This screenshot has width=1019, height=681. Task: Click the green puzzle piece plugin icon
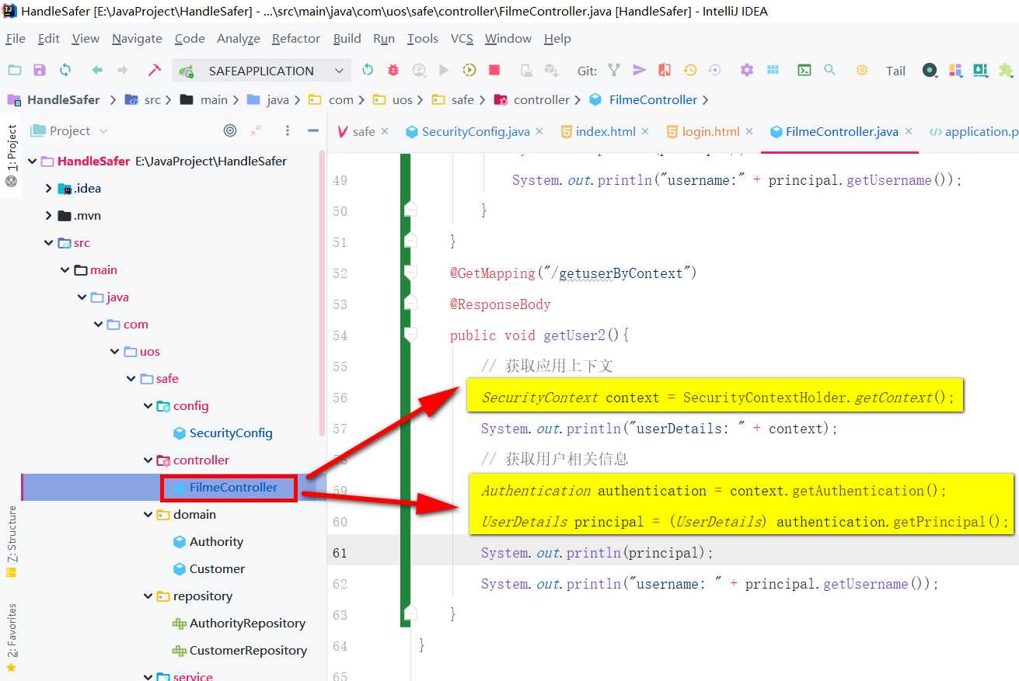pyautogui.click(x=1006, y=70)
